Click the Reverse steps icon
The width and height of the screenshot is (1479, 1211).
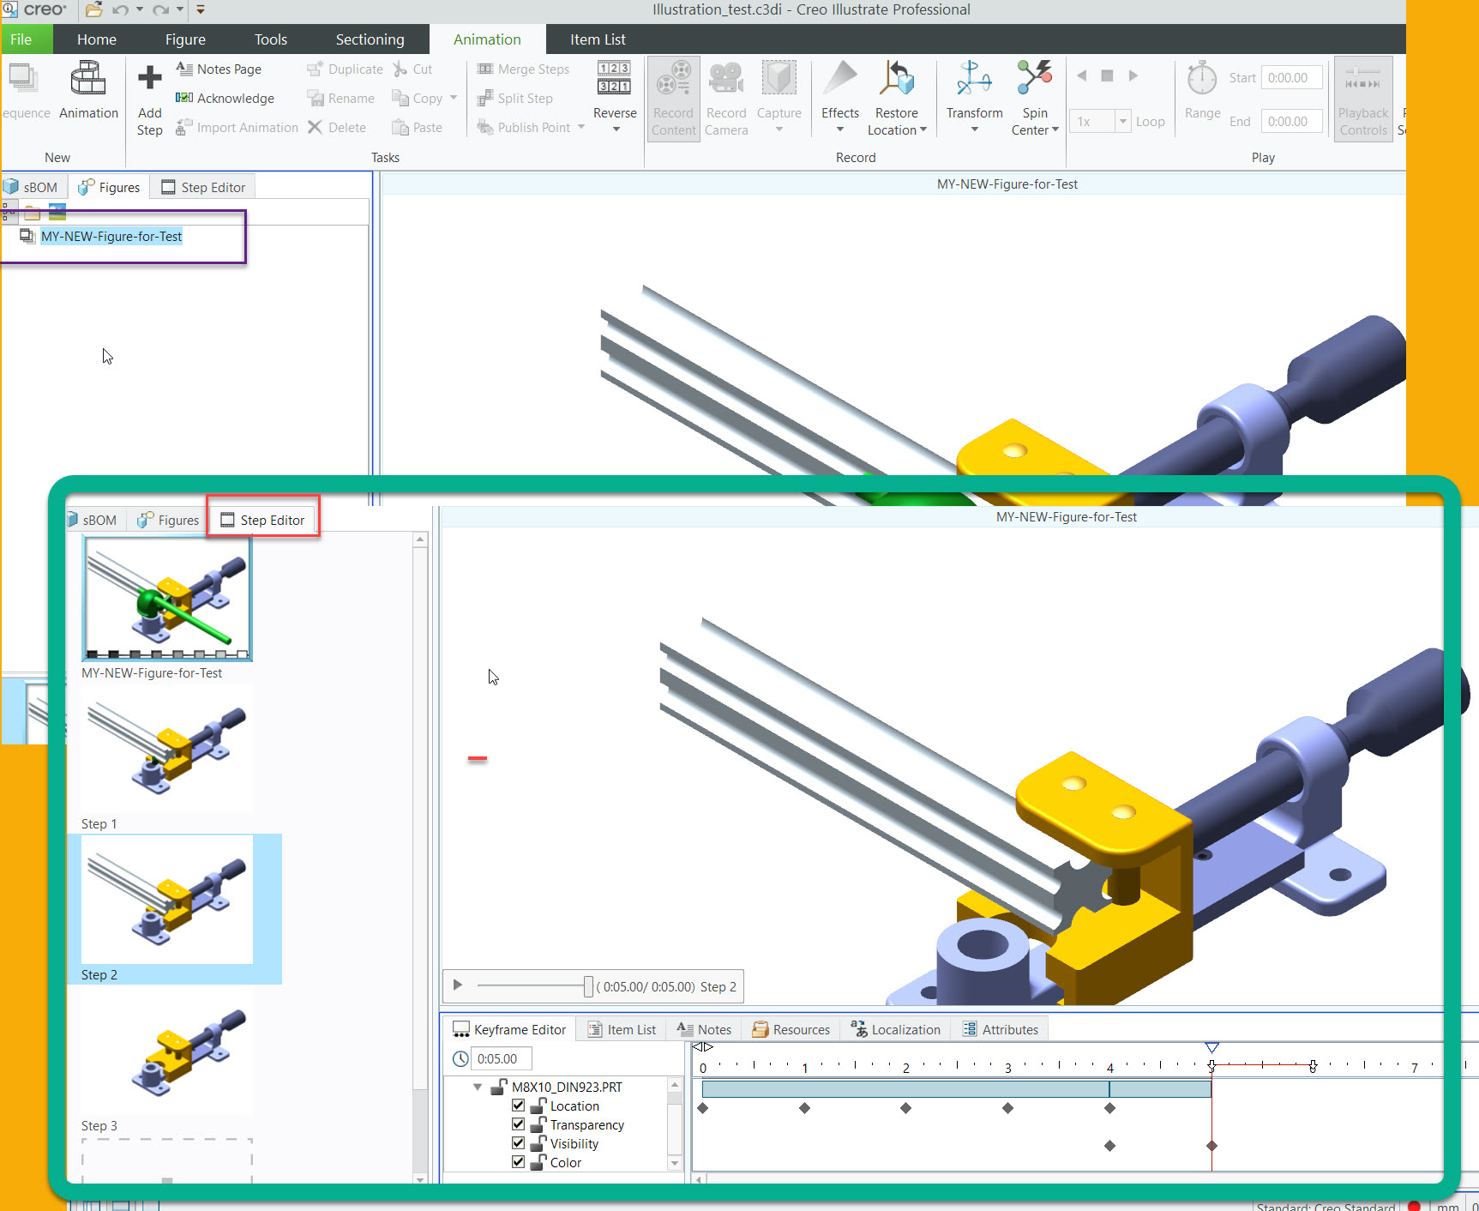[614, 79]
